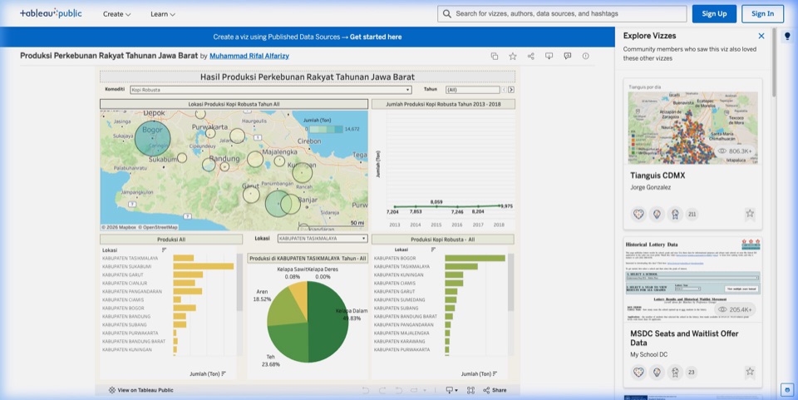Click the Sign Up button
The image size is (798, 400).
coord(714,14)
